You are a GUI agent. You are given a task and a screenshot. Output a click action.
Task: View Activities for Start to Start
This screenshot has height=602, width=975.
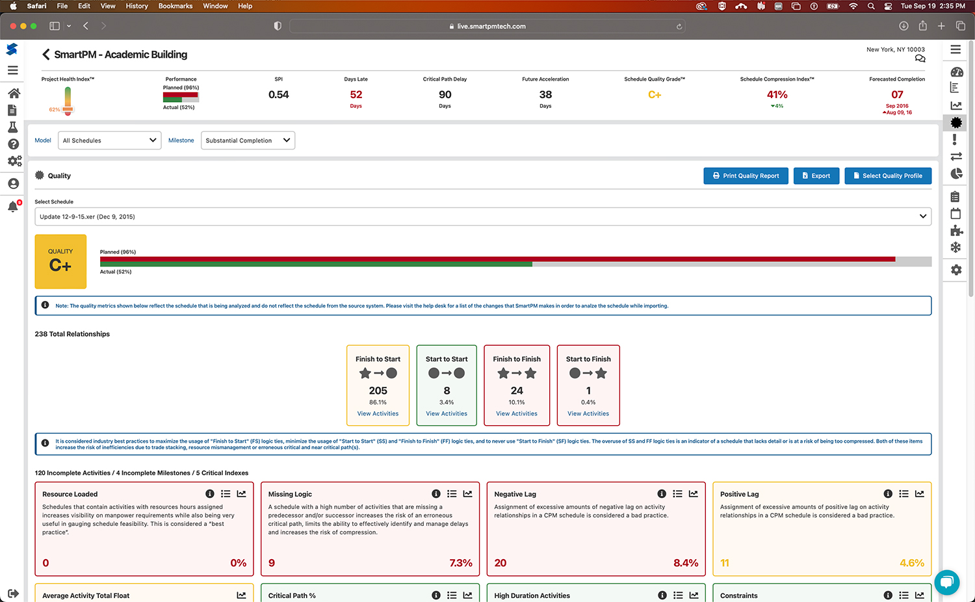(x=447, y=413)
